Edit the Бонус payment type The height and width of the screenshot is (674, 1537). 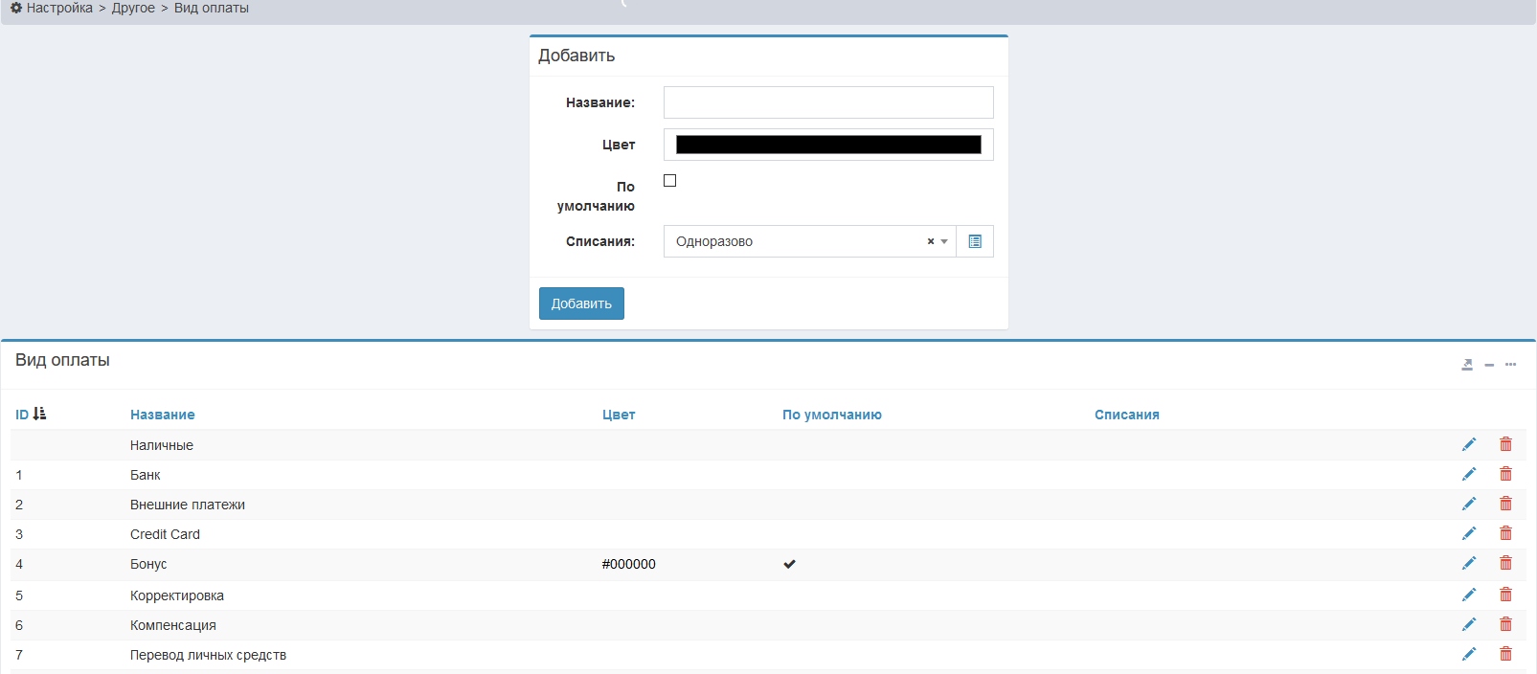click(1468, 564)
